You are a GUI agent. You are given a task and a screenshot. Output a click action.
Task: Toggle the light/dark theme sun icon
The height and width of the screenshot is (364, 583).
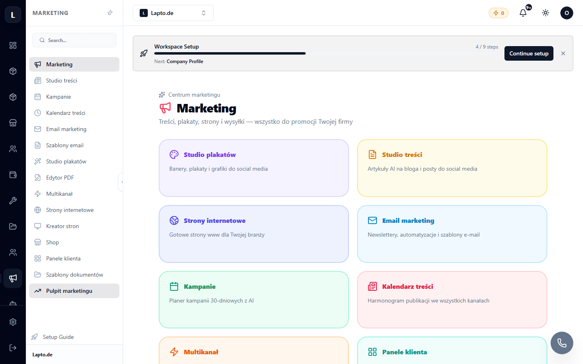tap(546, 13)
